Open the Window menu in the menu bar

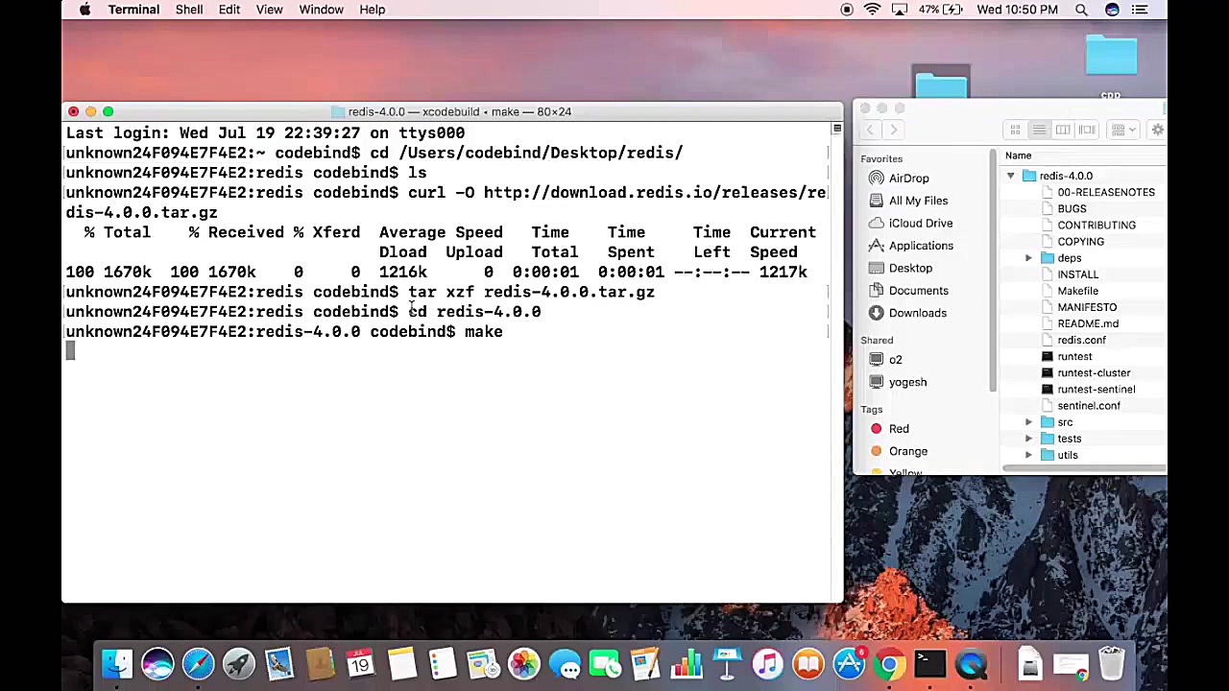321,10
